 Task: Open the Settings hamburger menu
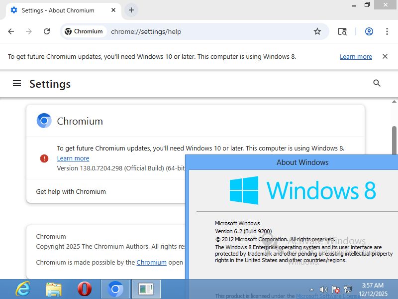tap(17, 83)
